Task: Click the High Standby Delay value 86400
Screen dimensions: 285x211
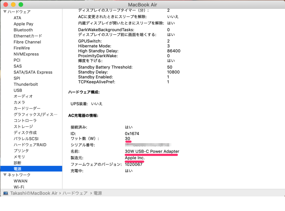Action: tap(174, 51)
